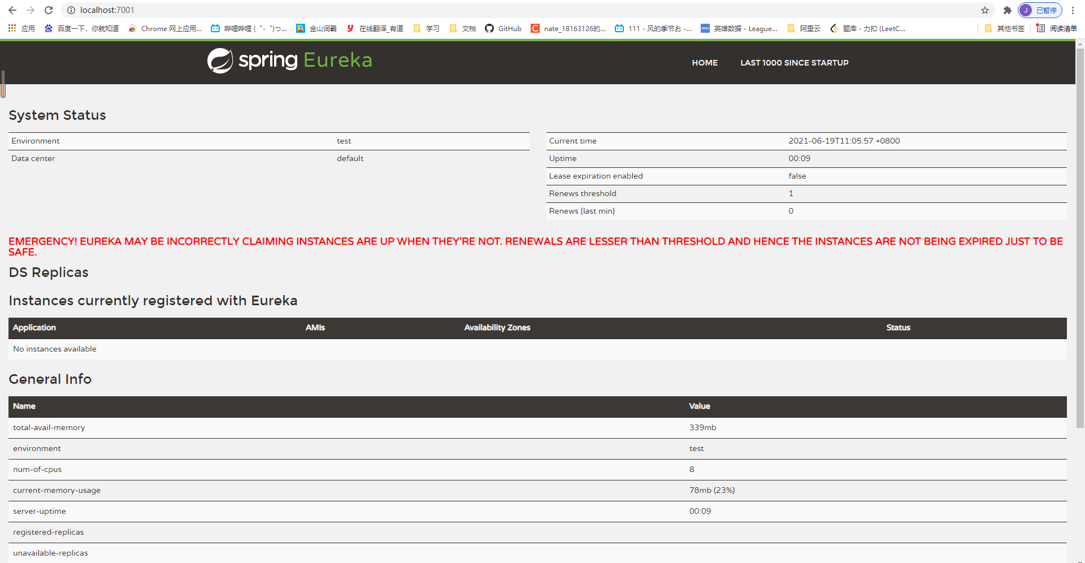Click the Availability Zones column header
Screen dimensions: 1085x563
tap(497, 327)
